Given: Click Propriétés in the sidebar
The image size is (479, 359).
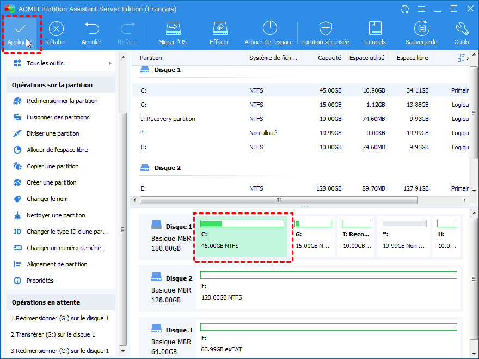Looking at the screenshot, I should (40, 281).
